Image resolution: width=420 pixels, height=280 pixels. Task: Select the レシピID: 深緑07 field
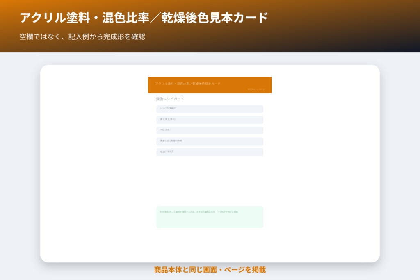[210, 109]
